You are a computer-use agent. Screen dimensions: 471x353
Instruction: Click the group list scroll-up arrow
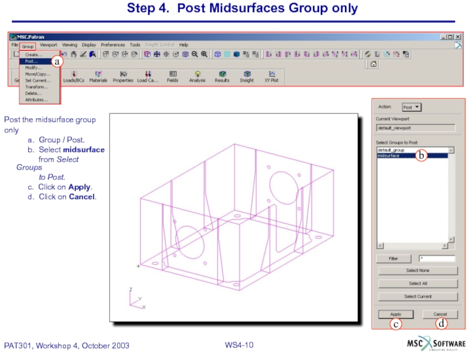pos(451,150)
